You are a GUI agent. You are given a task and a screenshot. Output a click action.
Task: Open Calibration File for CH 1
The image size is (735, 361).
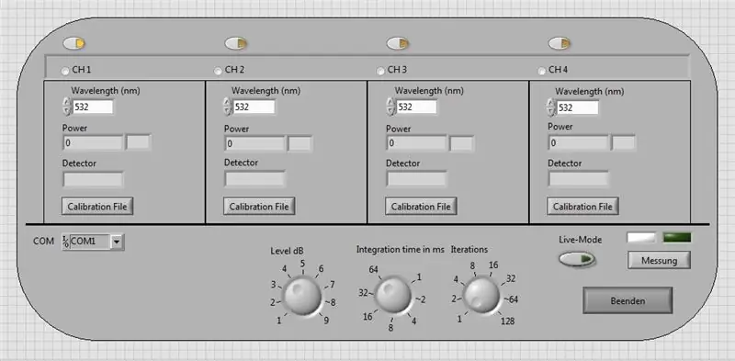point(97,207)
